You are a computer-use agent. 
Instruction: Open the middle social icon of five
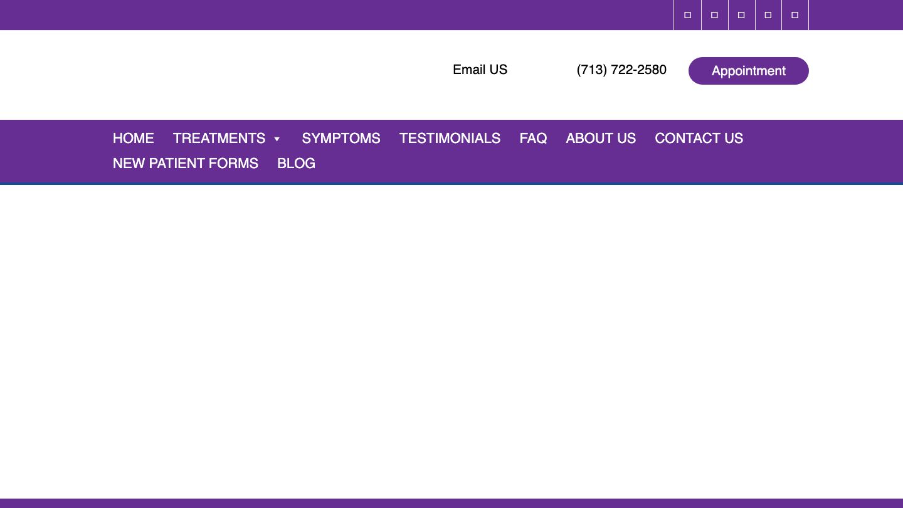[741, 15]
